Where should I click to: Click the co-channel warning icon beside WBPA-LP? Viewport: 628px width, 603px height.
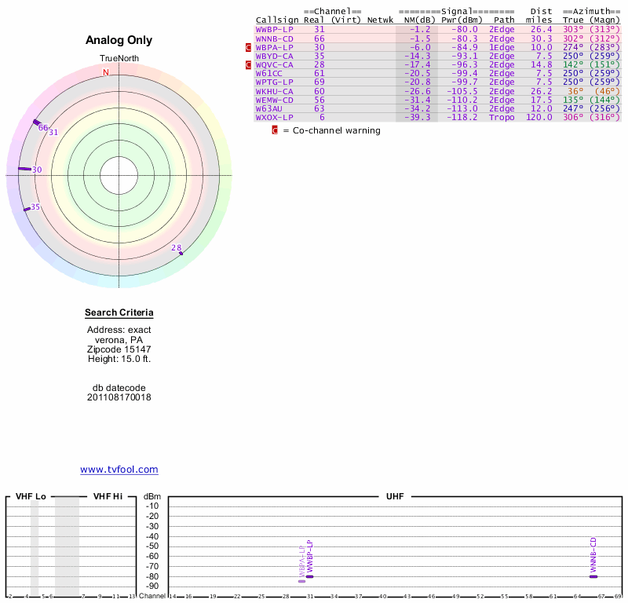pyautogui.click(x=249, y=47)
